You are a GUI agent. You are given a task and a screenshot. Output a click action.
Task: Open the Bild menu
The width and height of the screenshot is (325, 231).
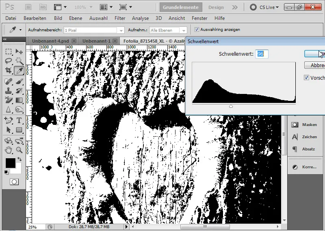pyautogui.click(x=58, y=18)
